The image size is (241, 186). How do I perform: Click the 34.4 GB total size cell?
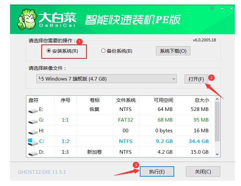[x=199, y=141]
